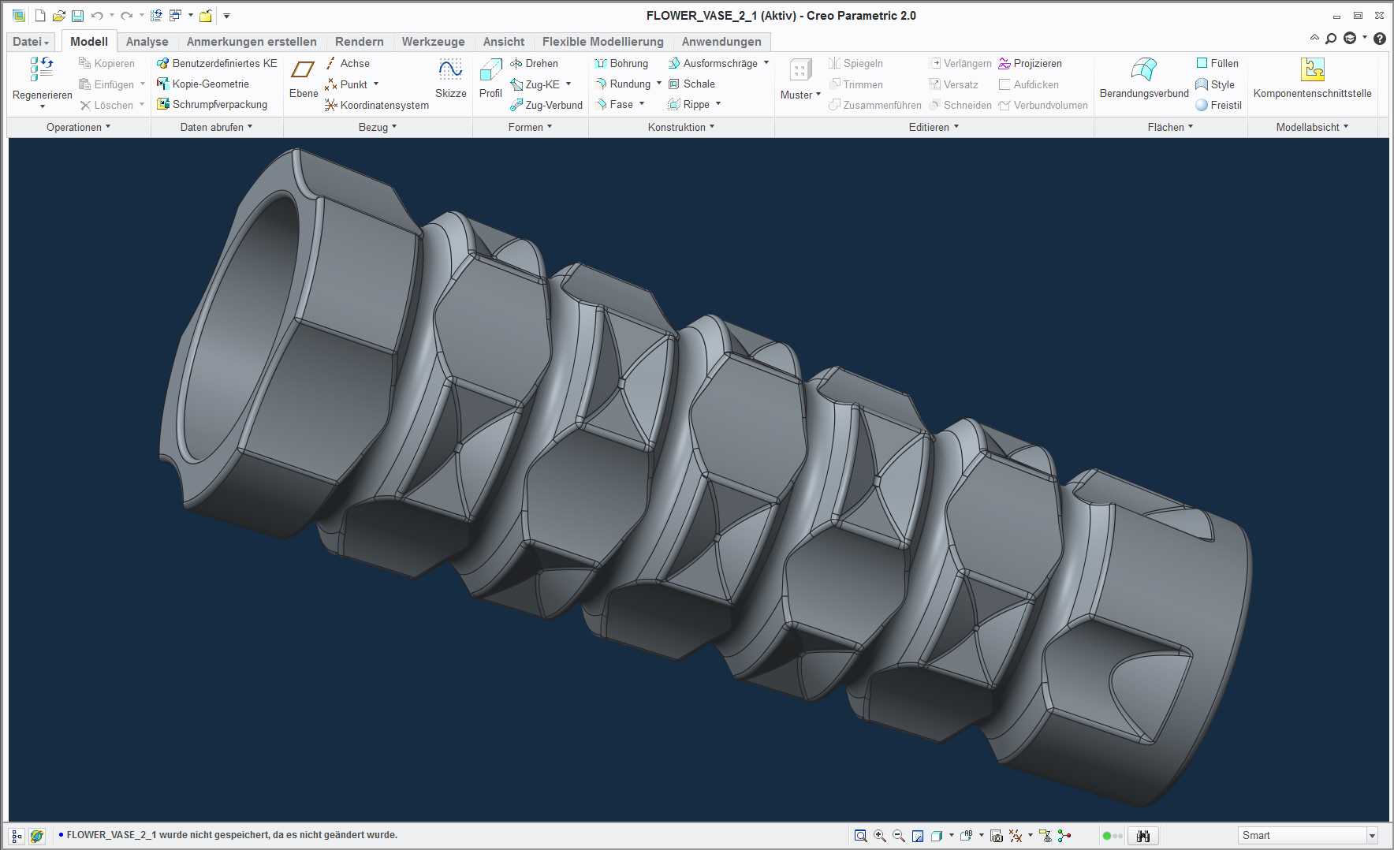Expand the Daten abrufen group
This screenshot has width=1394, height=850.
(216, 127)
